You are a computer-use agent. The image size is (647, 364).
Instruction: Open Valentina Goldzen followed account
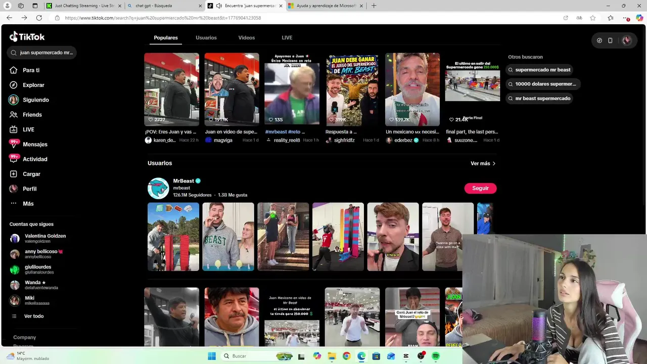pyautogui.click(x=37, y=238)
